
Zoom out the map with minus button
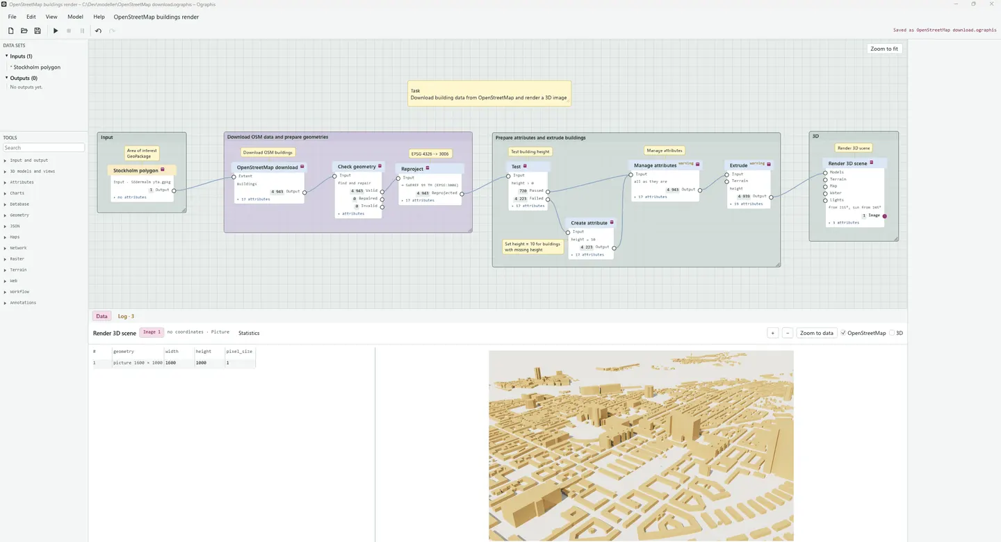[788, 333]
